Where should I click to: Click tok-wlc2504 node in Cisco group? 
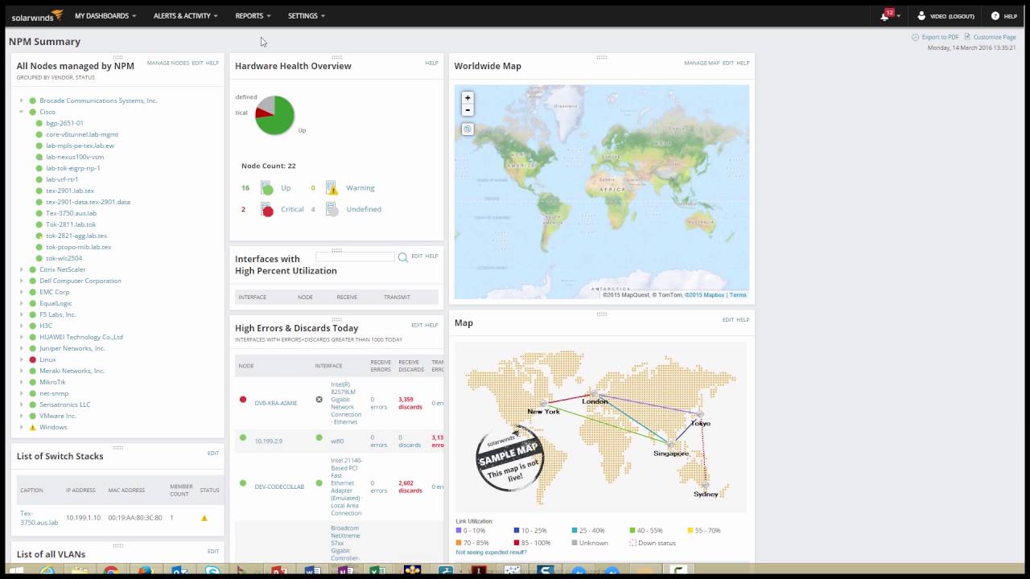[x=64, y=258]
